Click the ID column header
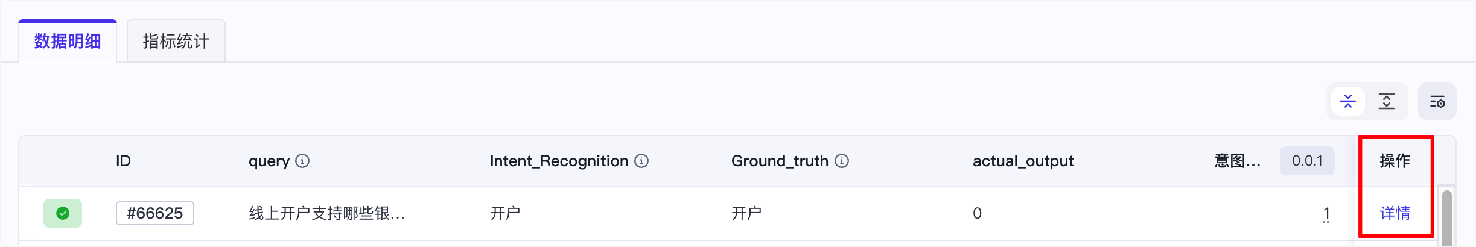The width and height of the screenshot is (1476, 247). pyautogui.click(x=123, y=161)
